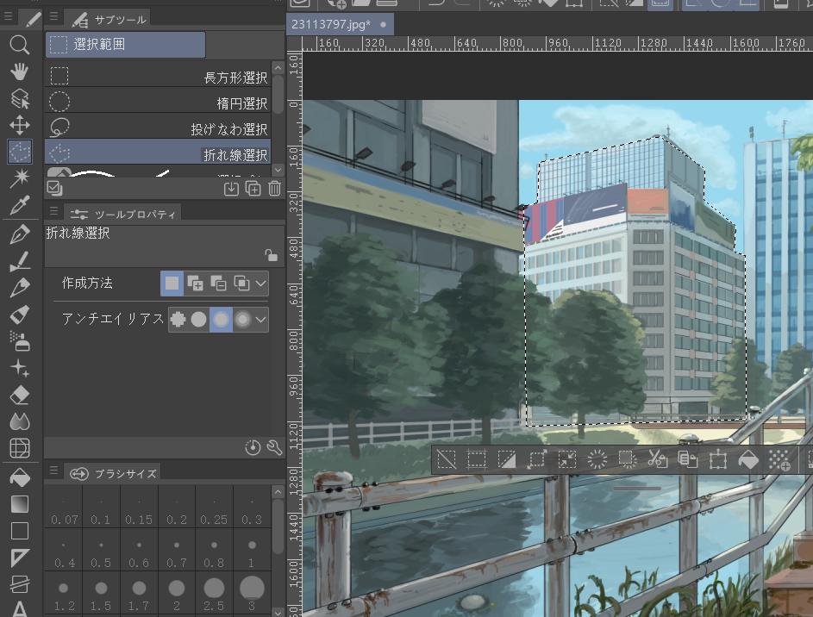This screenshot has height=617, width=813.
Task: Set anti-aliasing to Middle
Action: click(221, 319)
